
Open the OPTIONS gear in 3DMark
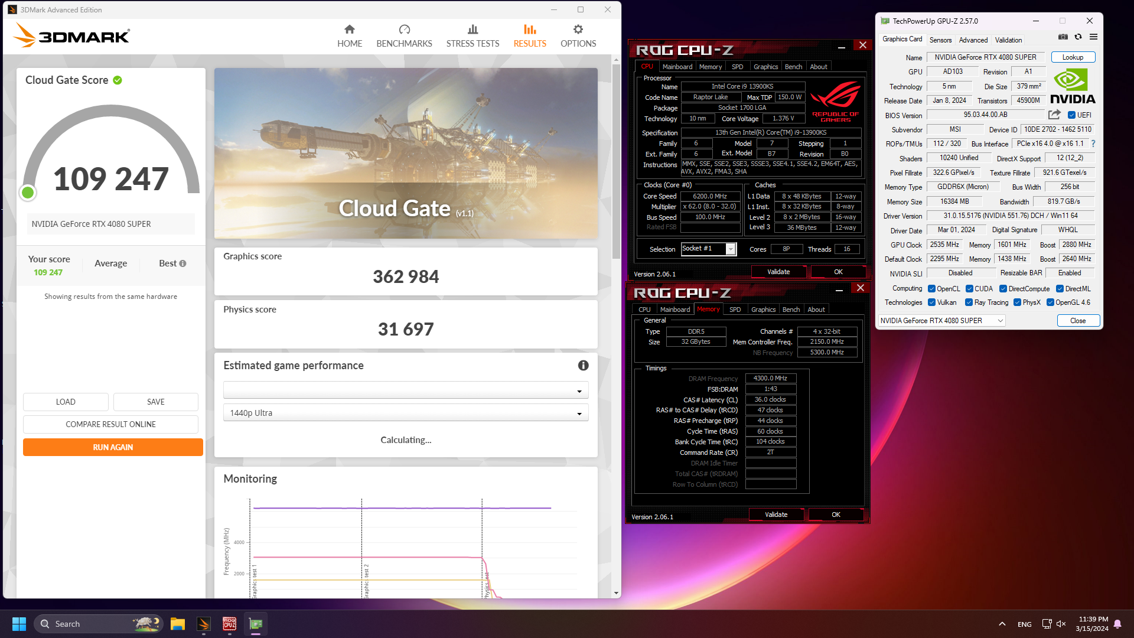click(x=578, y=37)
